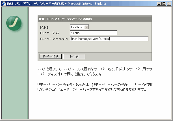Maximize the Internet Explorer window
Image resolution: width=173 pixels, height=121 pixels.
(164, 4)
